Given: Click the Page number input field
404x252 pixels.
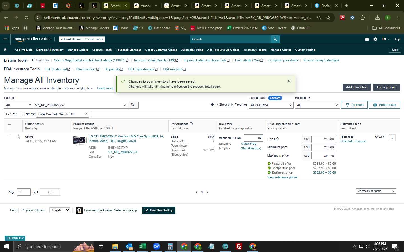Looking at the screenshot, I should point(24,192).
